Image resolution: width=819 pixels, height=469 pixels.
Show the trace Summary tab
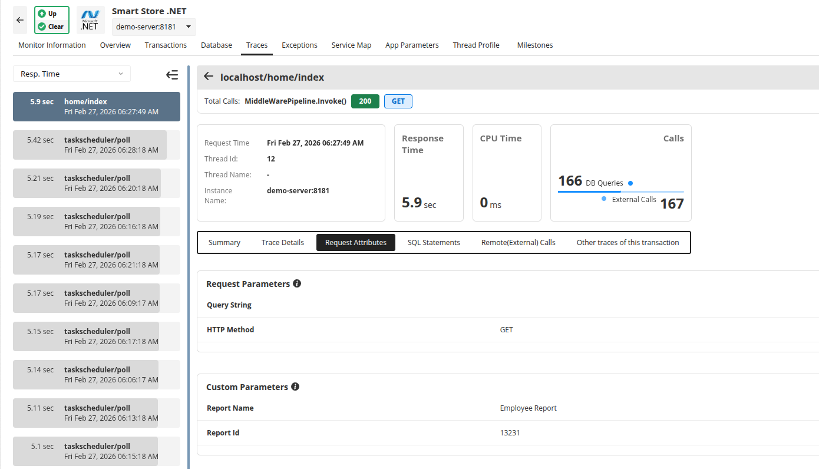point(224,243)
